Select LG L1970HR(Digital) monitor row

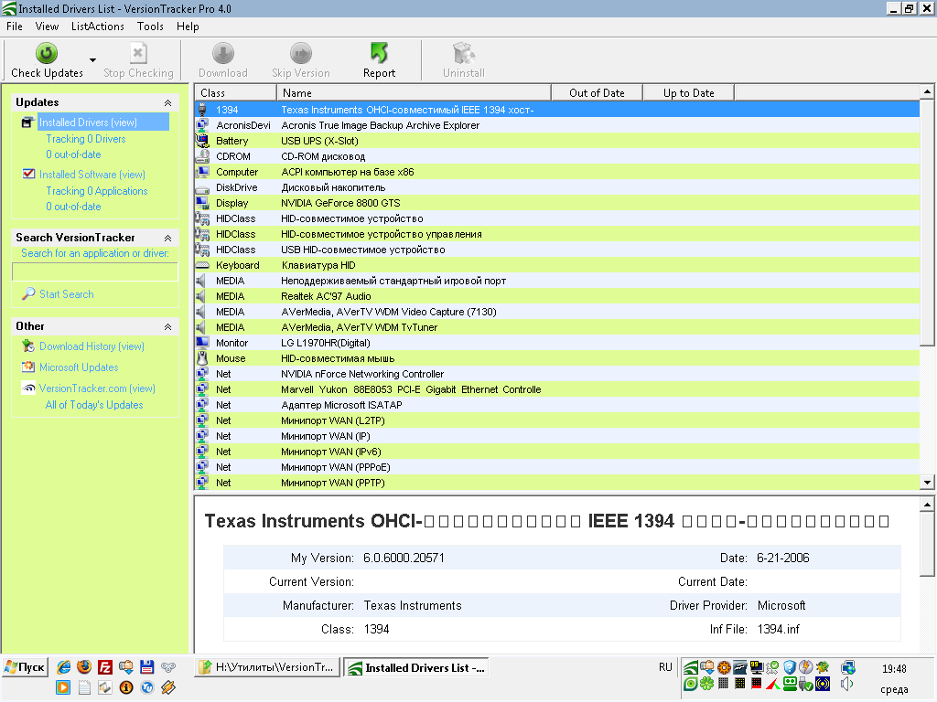tap(557, 343)
